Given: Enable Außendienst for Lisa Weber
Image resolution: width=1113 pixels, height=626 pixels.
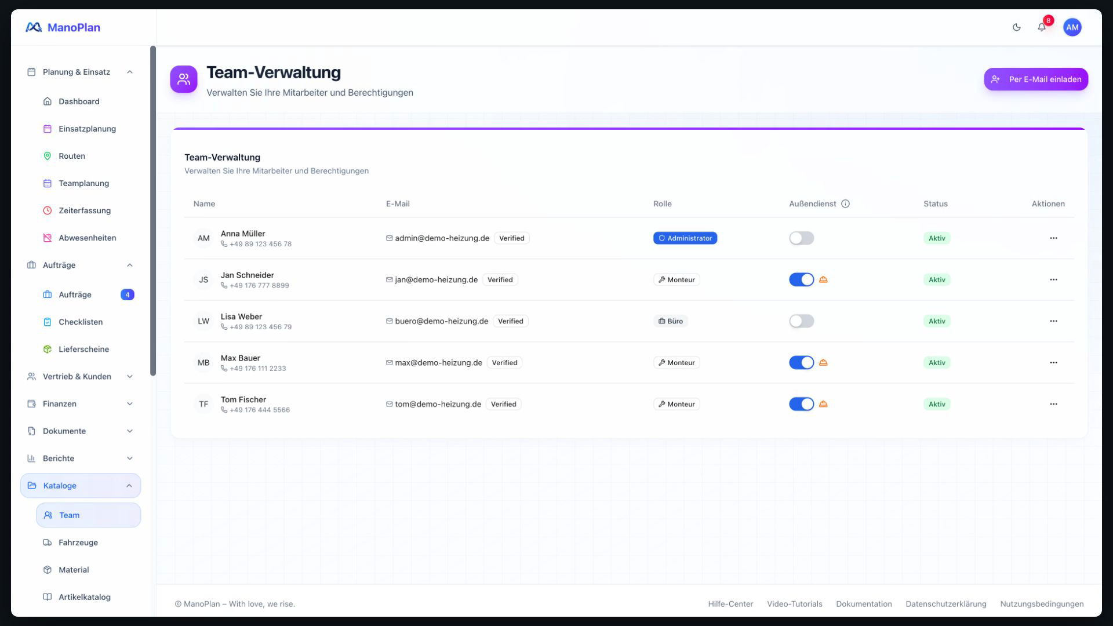Looking at the screenshot, I should click(x=801, y=321).
